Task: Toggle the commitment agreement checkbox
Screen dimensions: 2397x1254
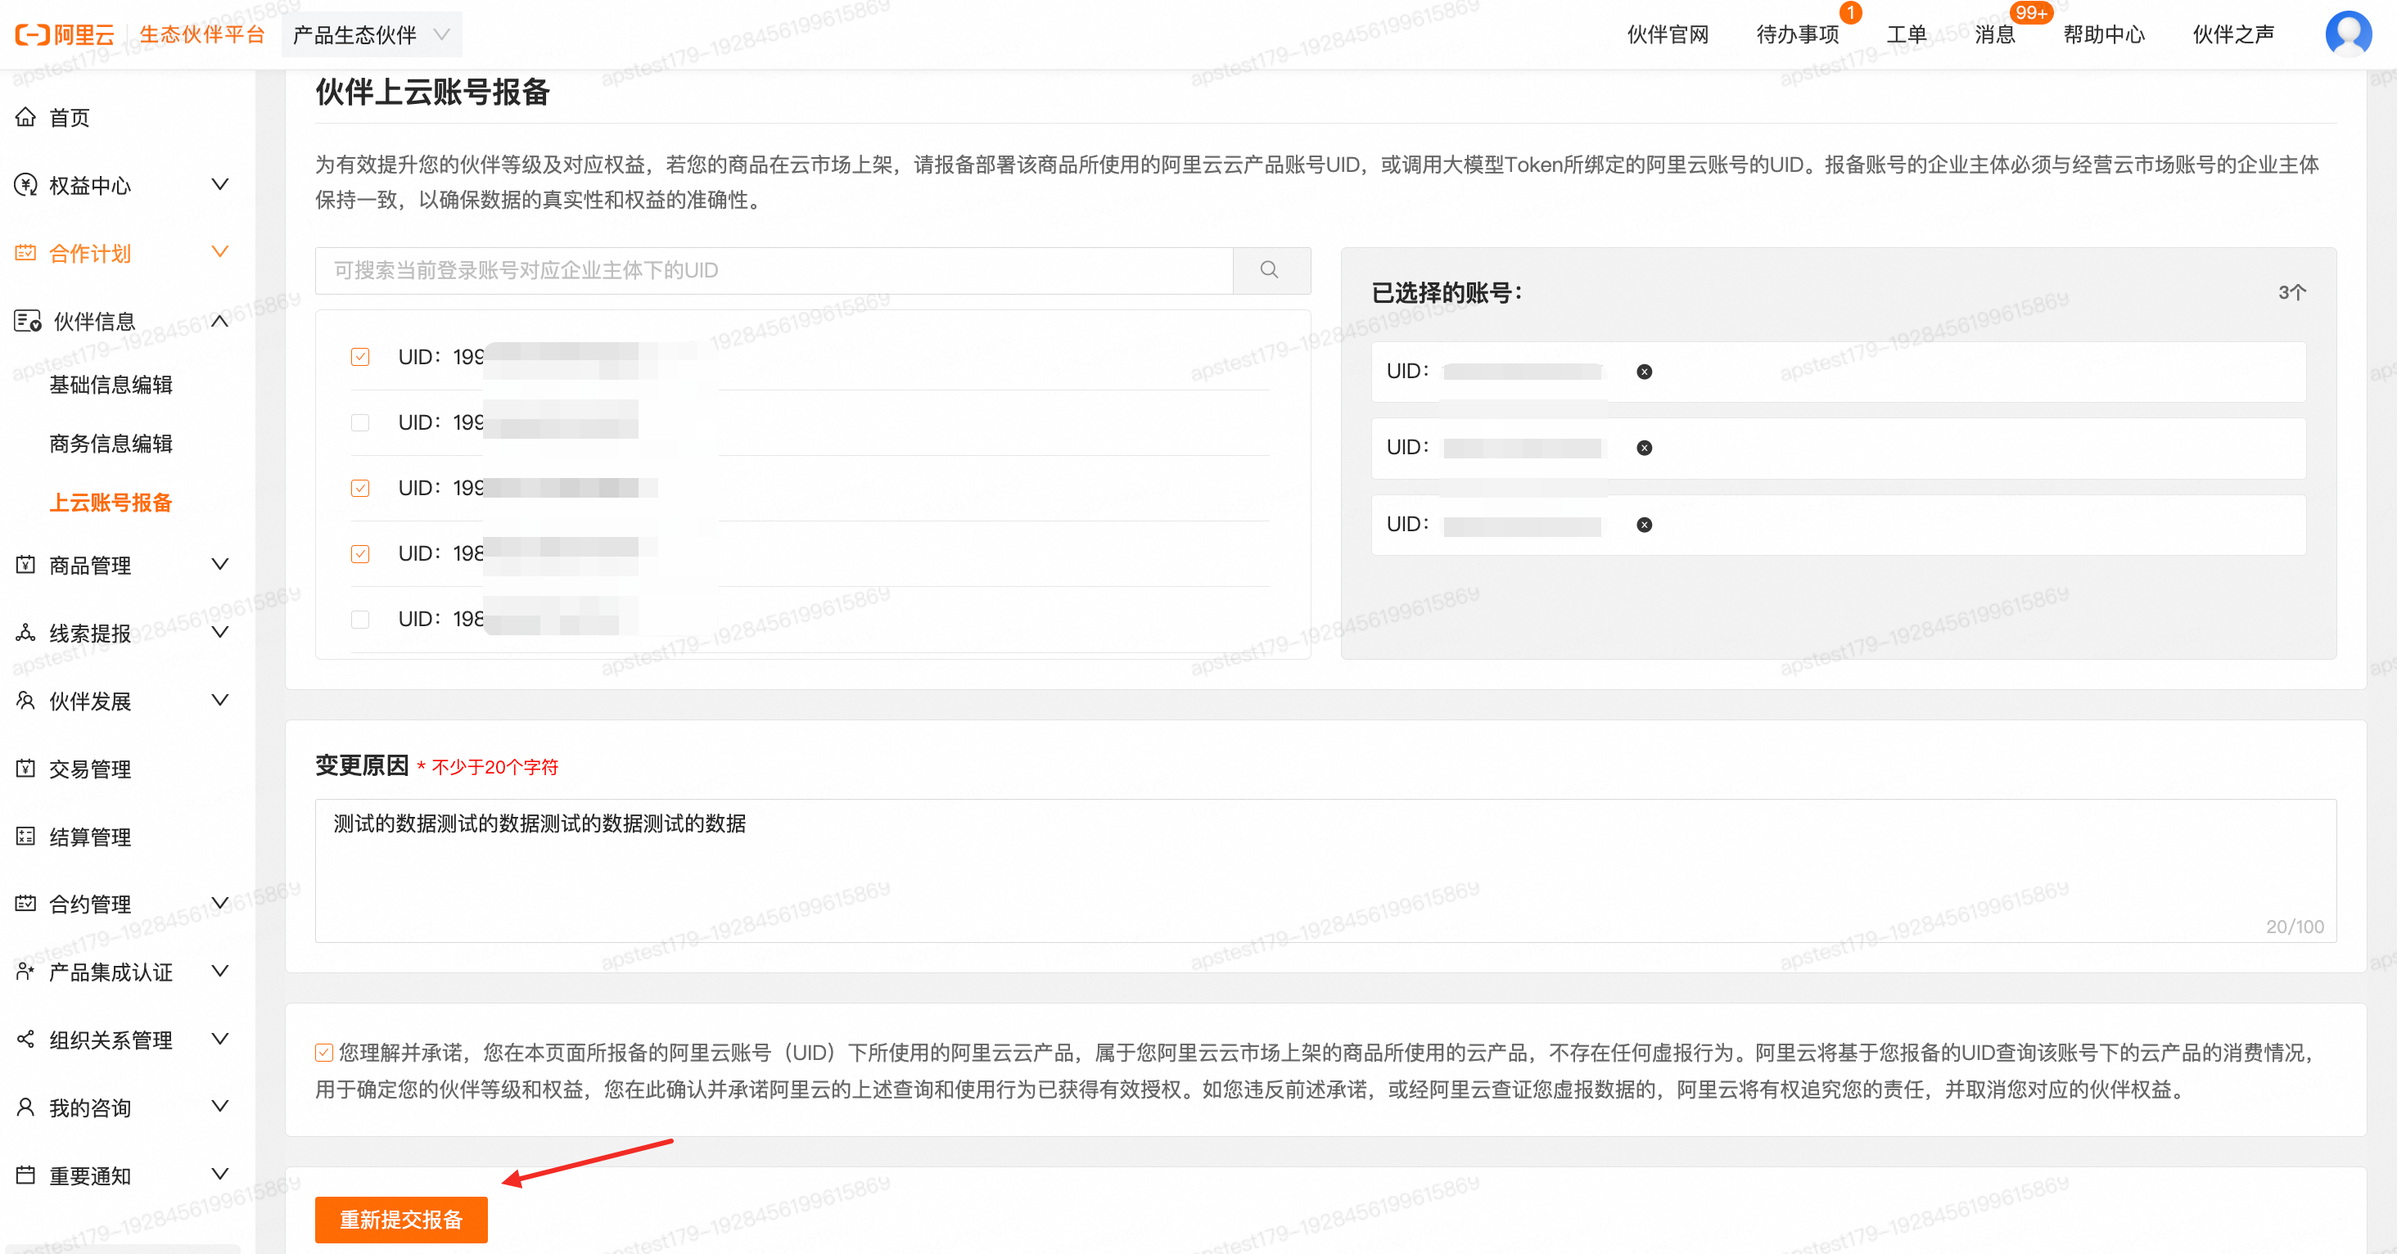Action: [x=324, y=1052]
